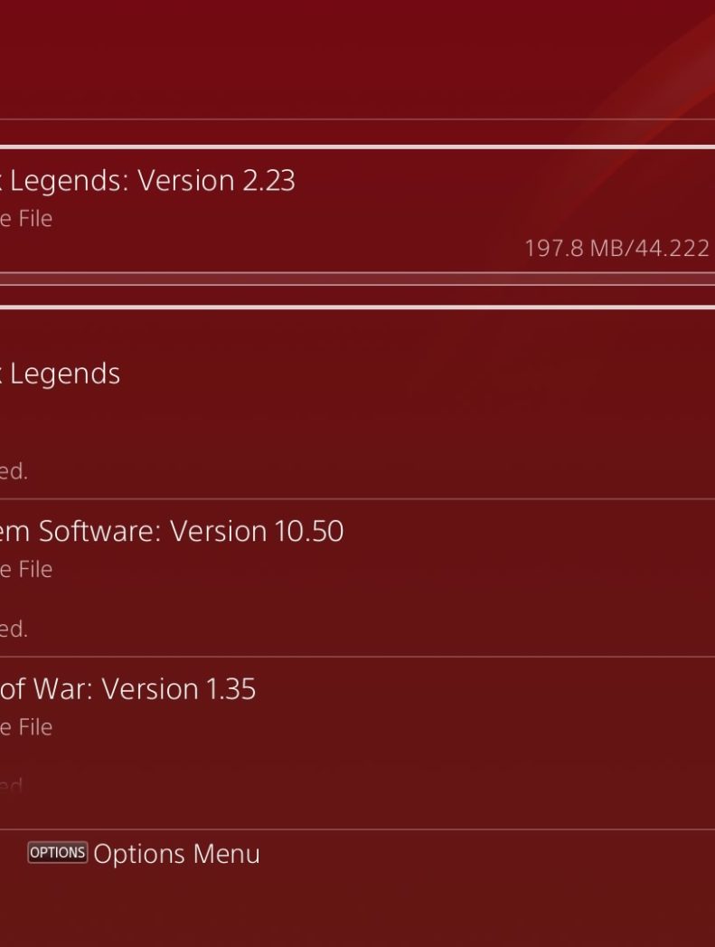Open the God of War Version 1.35 entry
Image resolution: width=715 pixels, height=947 pixels.
(x=127, y=689)
